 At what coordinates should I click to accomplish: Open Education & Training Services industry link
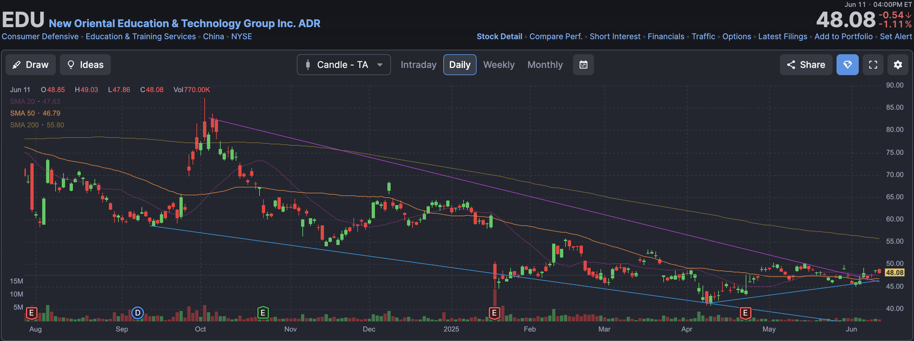[x=141, y=37]
